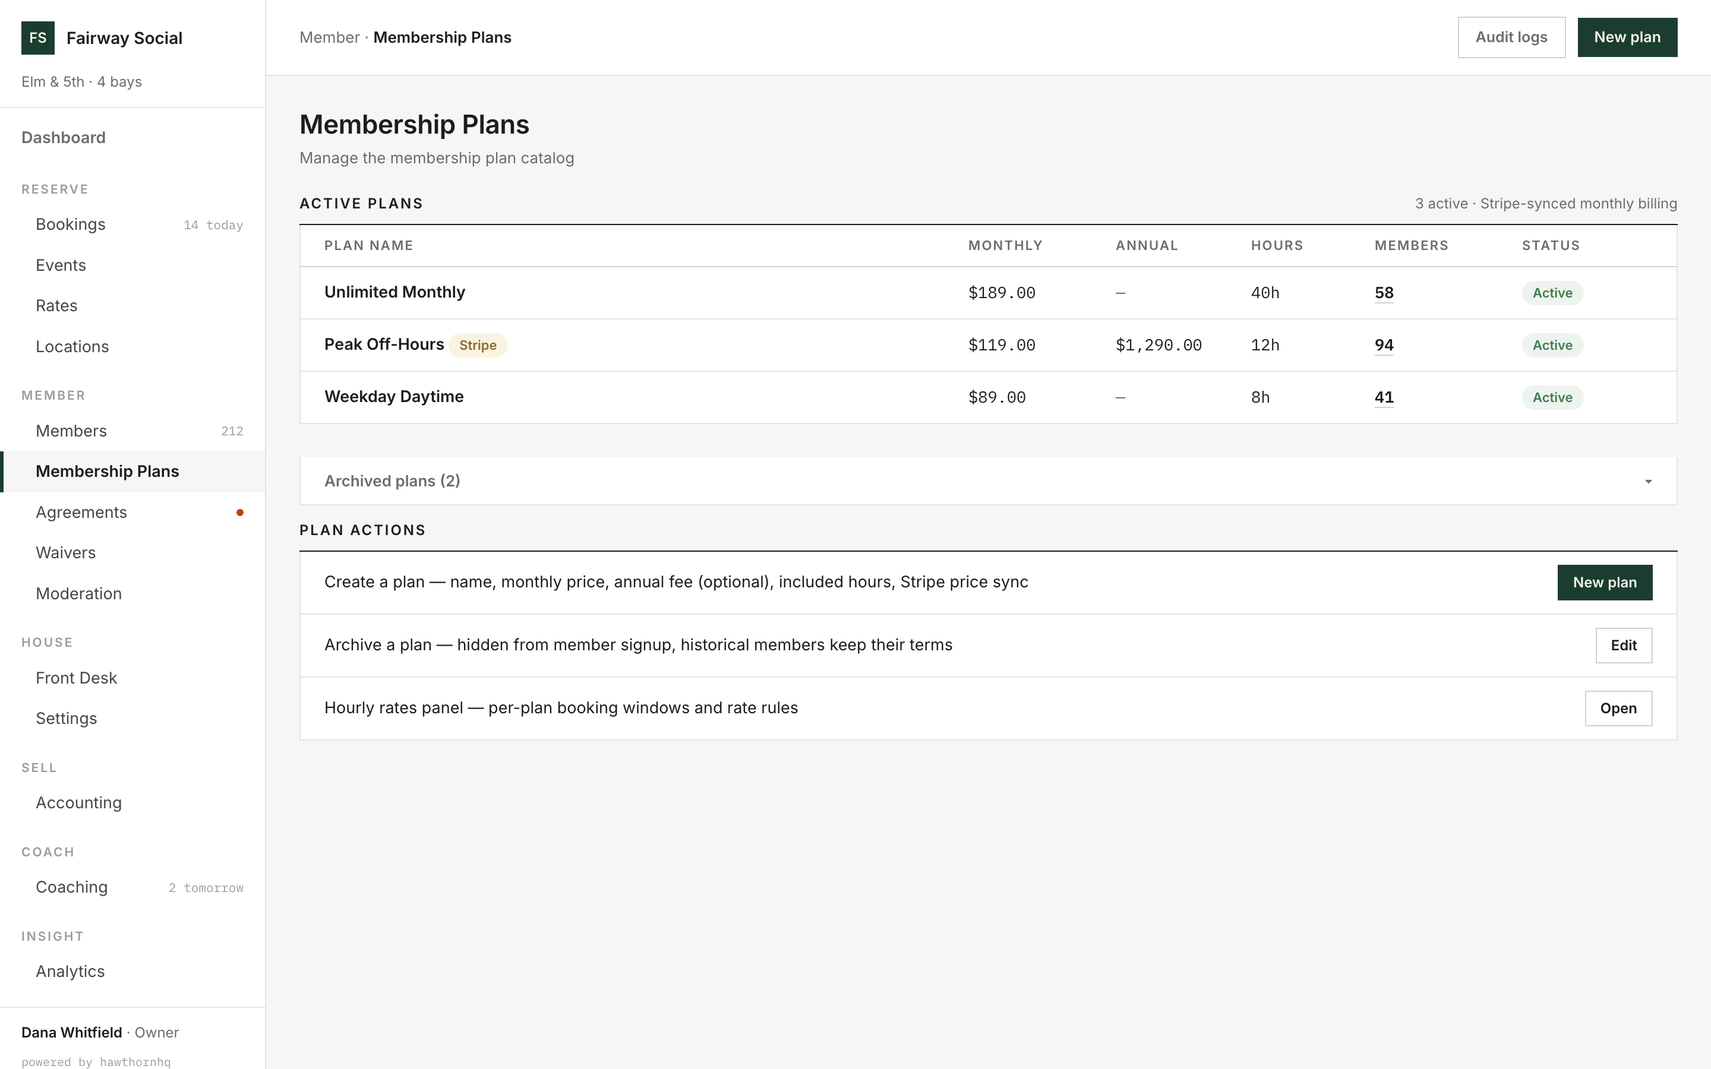Click the Status column header
The image size is (1711, 1069).
pos(1551,245)
